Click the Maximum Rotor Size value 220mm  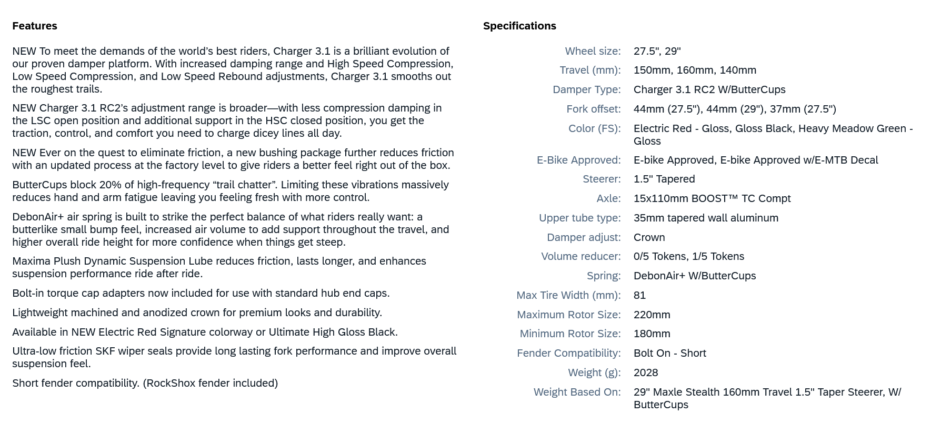click(652, 315)
